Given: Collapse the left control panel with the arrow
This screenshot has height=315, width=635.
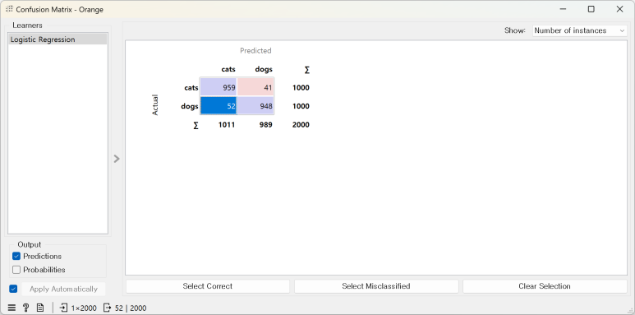Looking at the screenshot, I should tap(117, 159).
